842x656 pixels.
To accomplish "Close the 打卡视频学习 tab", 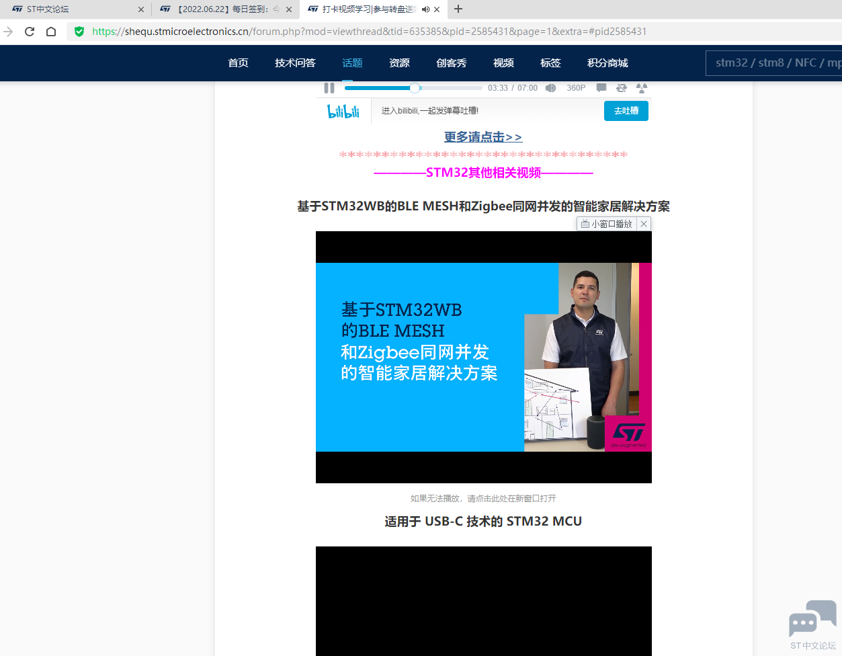I will point(437,9).
